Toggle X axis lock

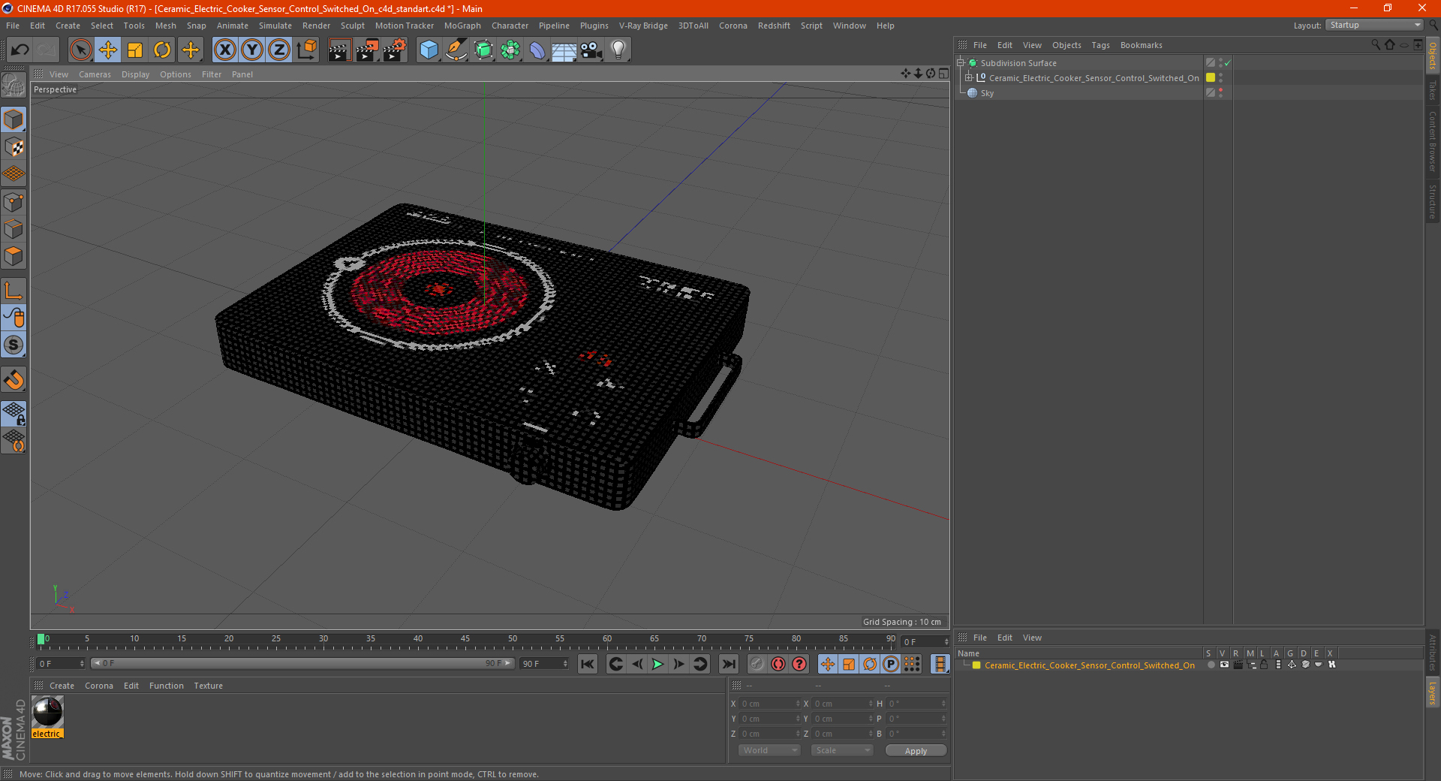(x=224, y=50)
